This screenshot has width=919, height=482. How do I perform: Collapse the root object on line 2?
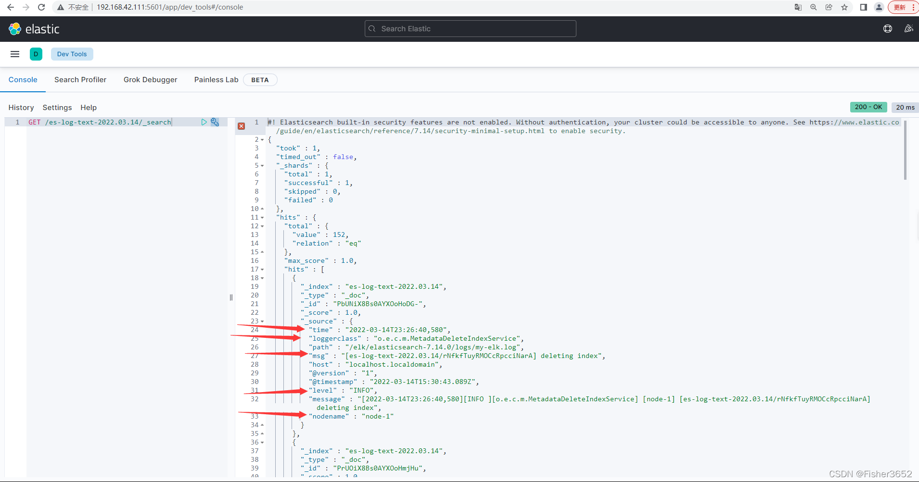tap(262, 140)
